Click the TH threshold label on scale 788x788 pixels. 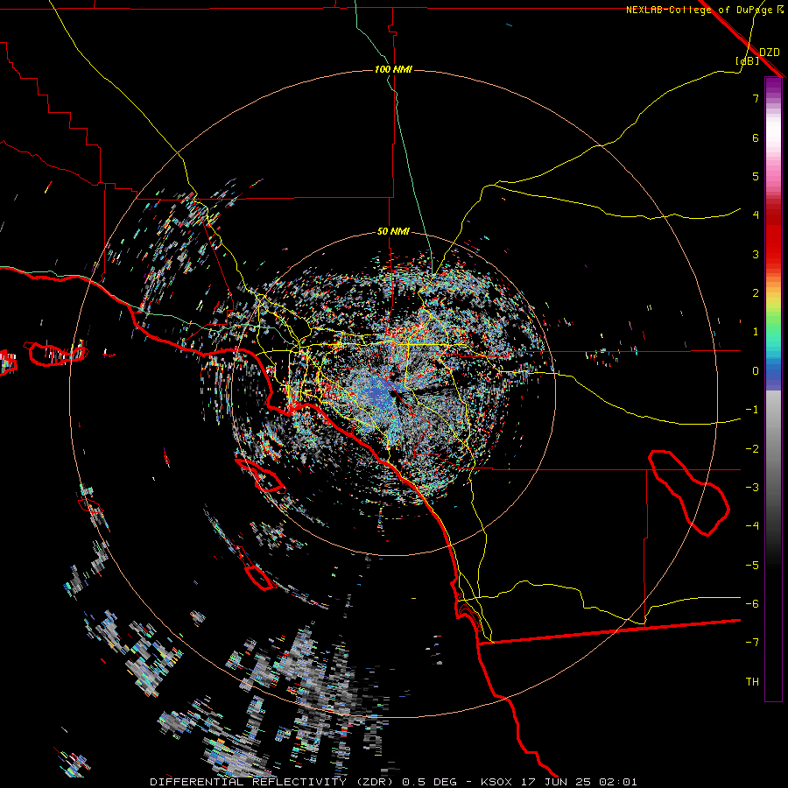pos(752,682)
